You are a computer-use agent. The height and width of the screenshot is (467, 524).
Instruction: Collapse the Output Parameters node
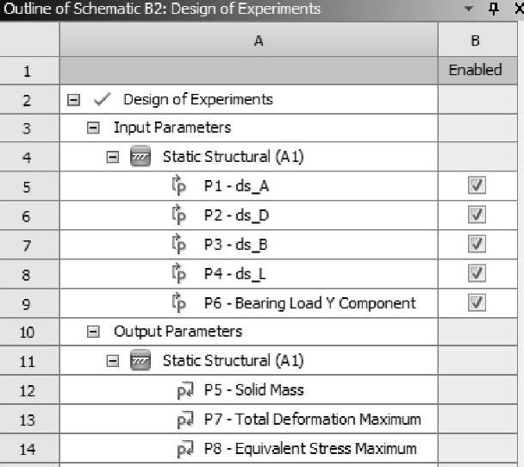[x=93, y=333]
